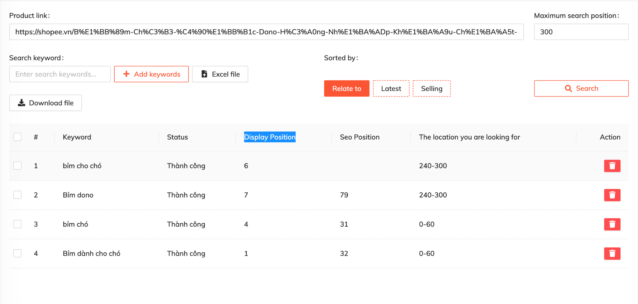Delete the 'bỉm cho chó' keyword row
The height and width of the screenshot is (304, 638).
click(x=612, y=166)
